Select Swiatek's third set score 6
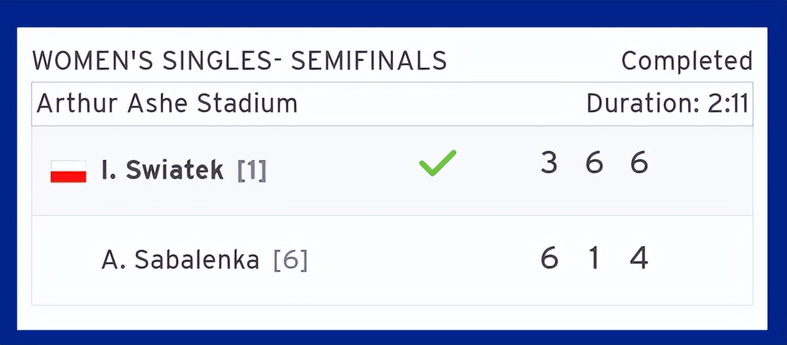Screen dimensions: 787x345 pos(639,163)
